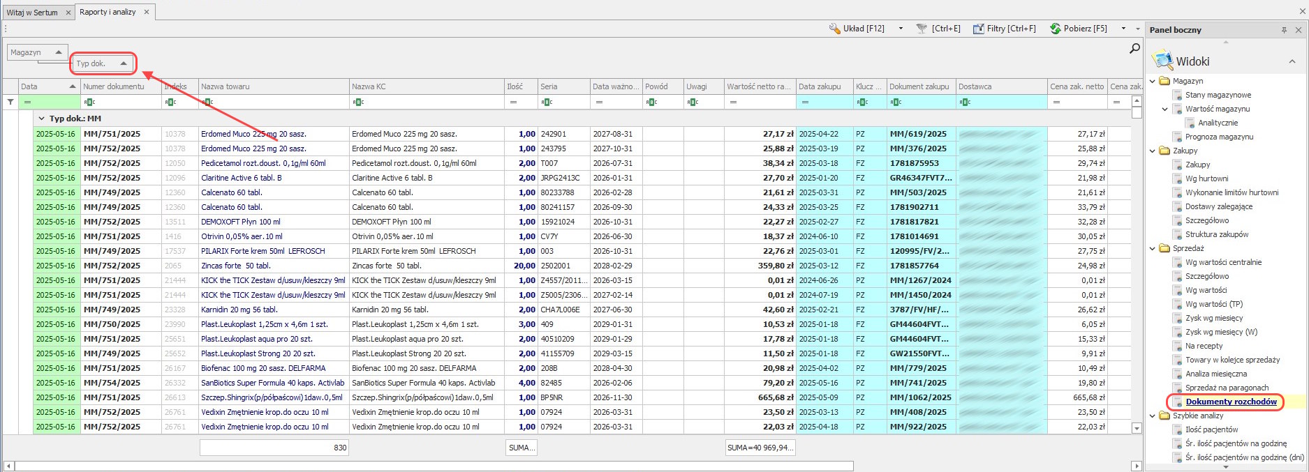The height and width of the screenshot is (472, 1309).
Task: Select the Raporty i analizy tab
Action: (x=108, y=12)
